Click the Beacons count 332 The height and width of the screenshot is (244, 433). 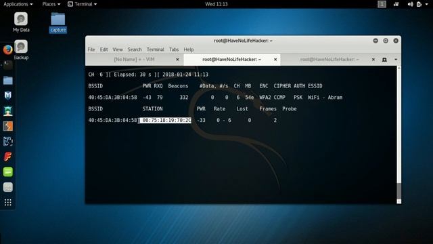click(x=183, y=98)
